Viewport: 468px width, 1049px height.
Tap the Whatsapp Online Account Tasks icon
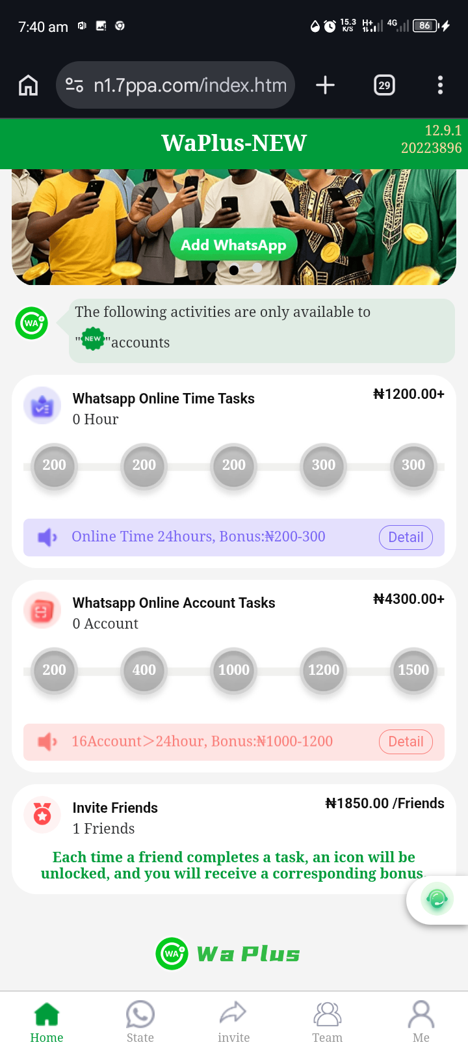[x=42, y=611]
